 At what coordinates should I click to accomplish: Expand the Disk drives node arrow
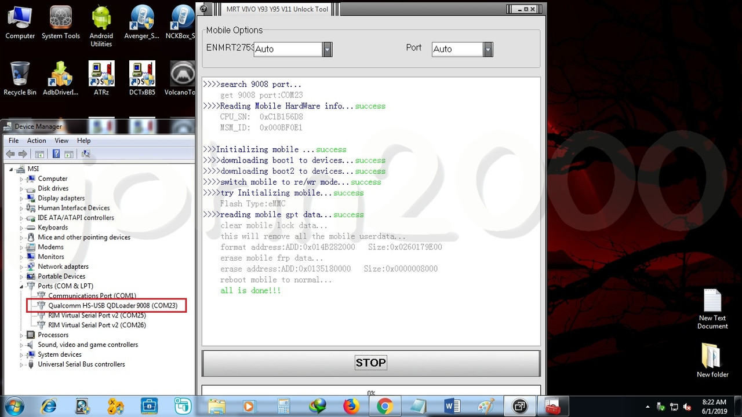point(21,189)
